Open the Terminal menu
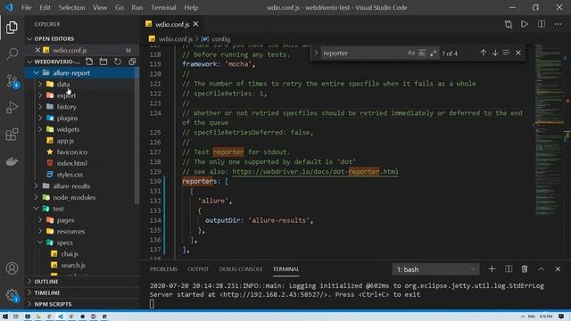Viewport: 571px width, 321px height. point(163,7)
